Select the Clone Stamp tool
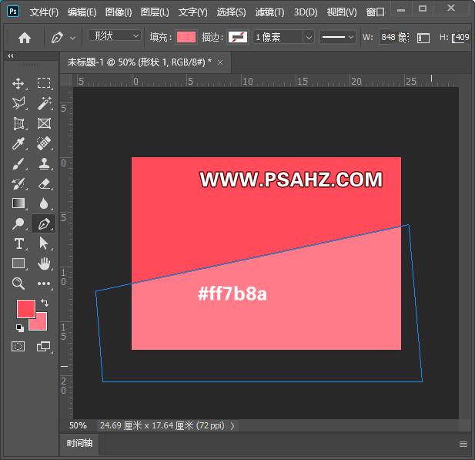Viewport: 475px width, 460px height. pyautogui.click(x=44, y=163)
